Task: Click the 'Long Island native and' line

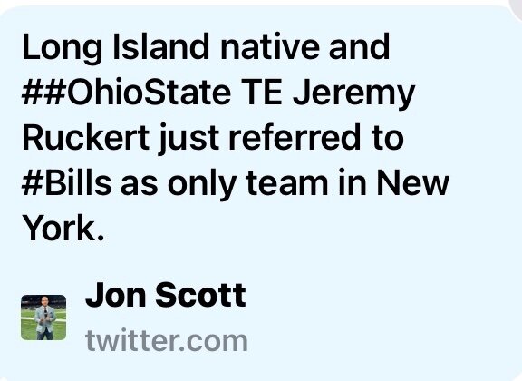Action: [x=206, y=47]
